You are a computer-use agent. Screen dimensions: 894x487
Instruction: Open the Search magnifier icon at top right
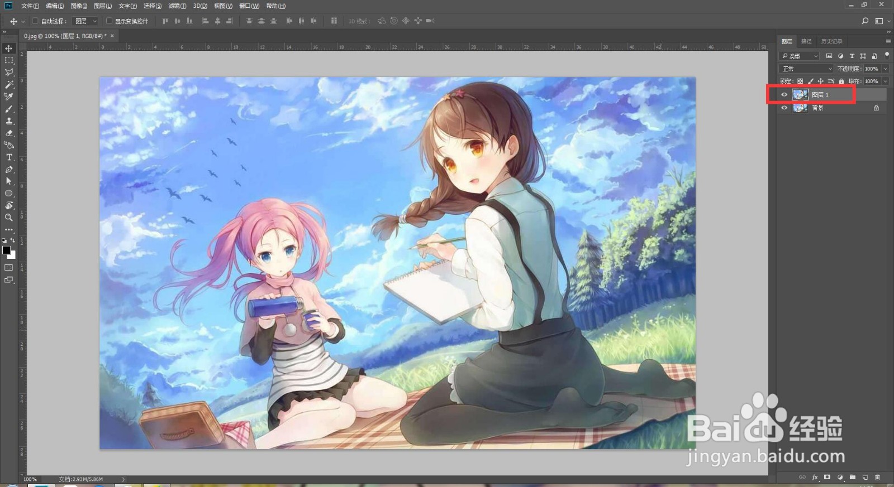coord(865,21)
